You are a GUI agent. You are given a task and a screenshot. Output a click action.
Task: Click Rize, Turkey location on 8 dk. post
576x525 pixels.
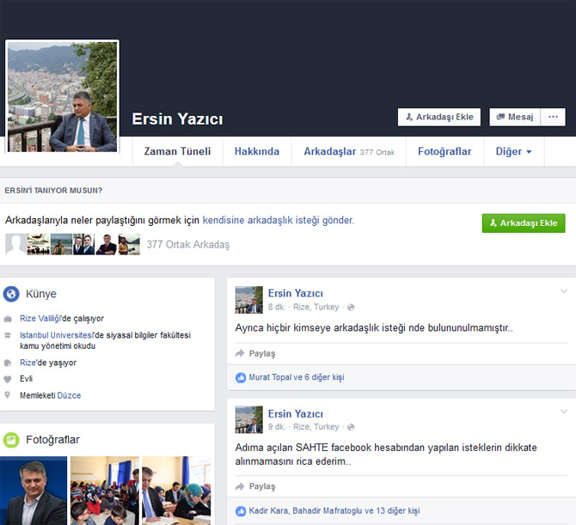click(316, 307)
